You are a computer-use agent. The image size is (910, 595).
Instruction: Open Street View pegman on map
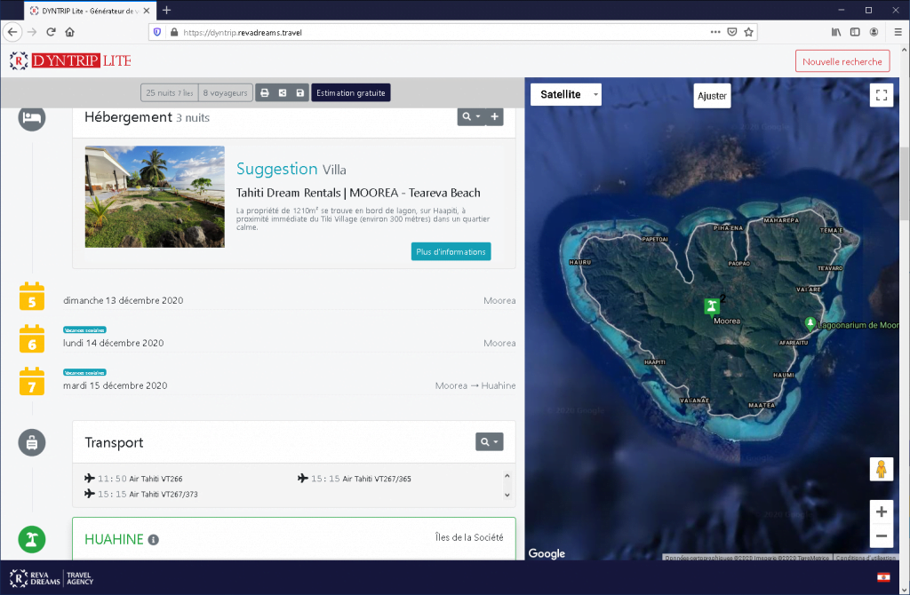coord(881,470)
